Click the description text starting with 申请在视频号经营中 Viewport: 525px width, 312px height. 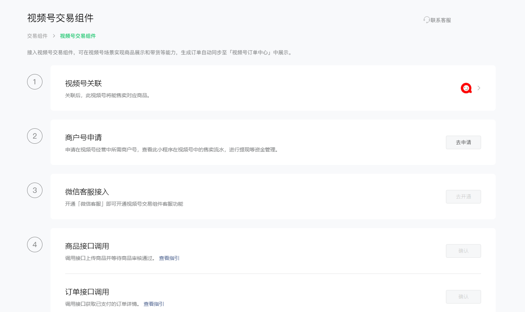(172, 150)
